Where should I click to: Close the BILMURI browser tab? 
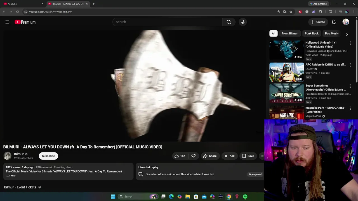coord(87,4)
